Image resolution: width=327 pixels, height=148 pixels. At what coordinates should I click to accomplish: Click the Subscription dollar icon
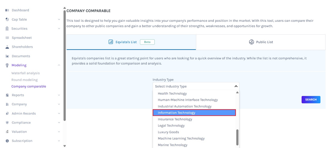click(7, 141)
